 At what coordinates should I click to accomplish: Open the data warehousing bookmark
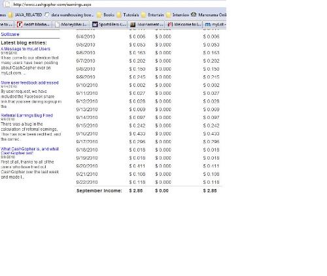coord(69,15)
